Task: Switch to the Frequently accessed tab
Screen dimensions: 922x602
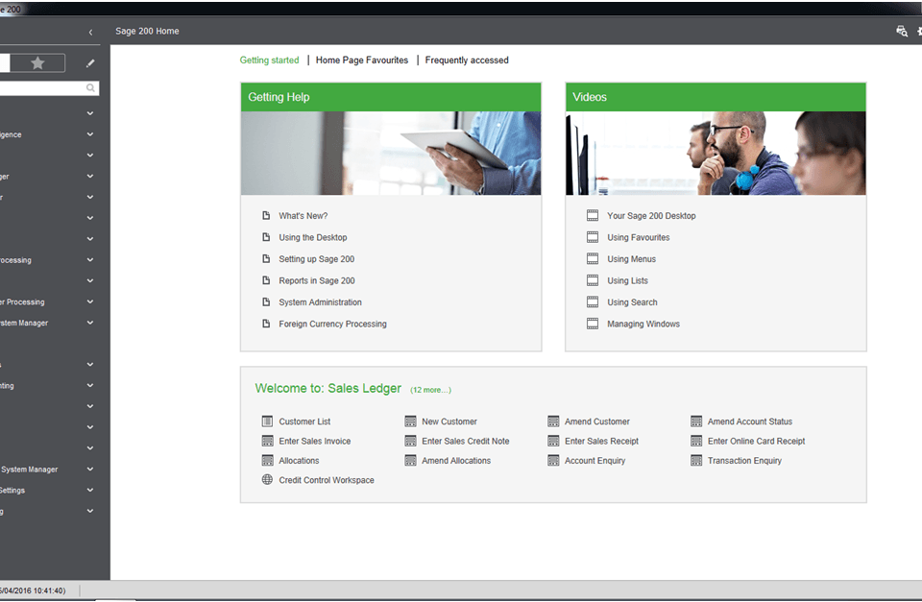Action: pyautogui.click(x=467, y=60)
